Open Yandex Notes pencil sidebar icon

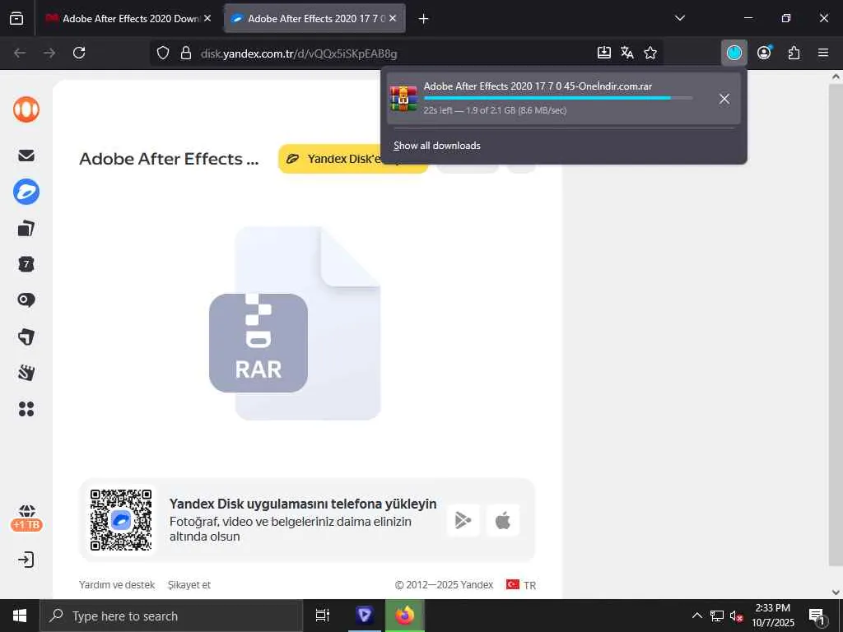26,373
